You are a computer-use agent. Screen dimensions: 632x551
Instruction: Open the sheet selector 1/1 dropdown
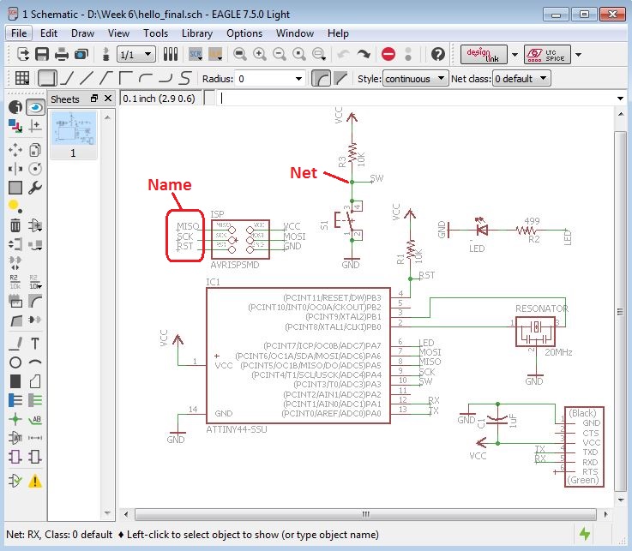click(x=136, y=54)
